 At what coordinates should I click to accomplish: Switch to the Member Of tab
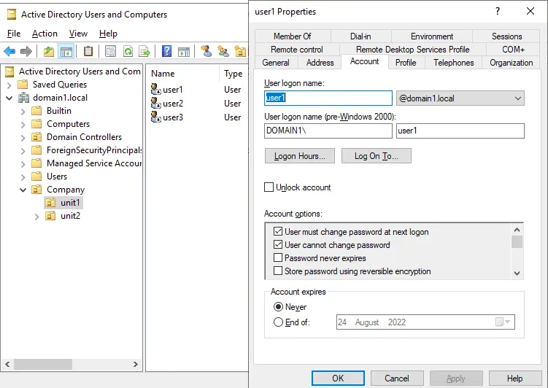292,36
